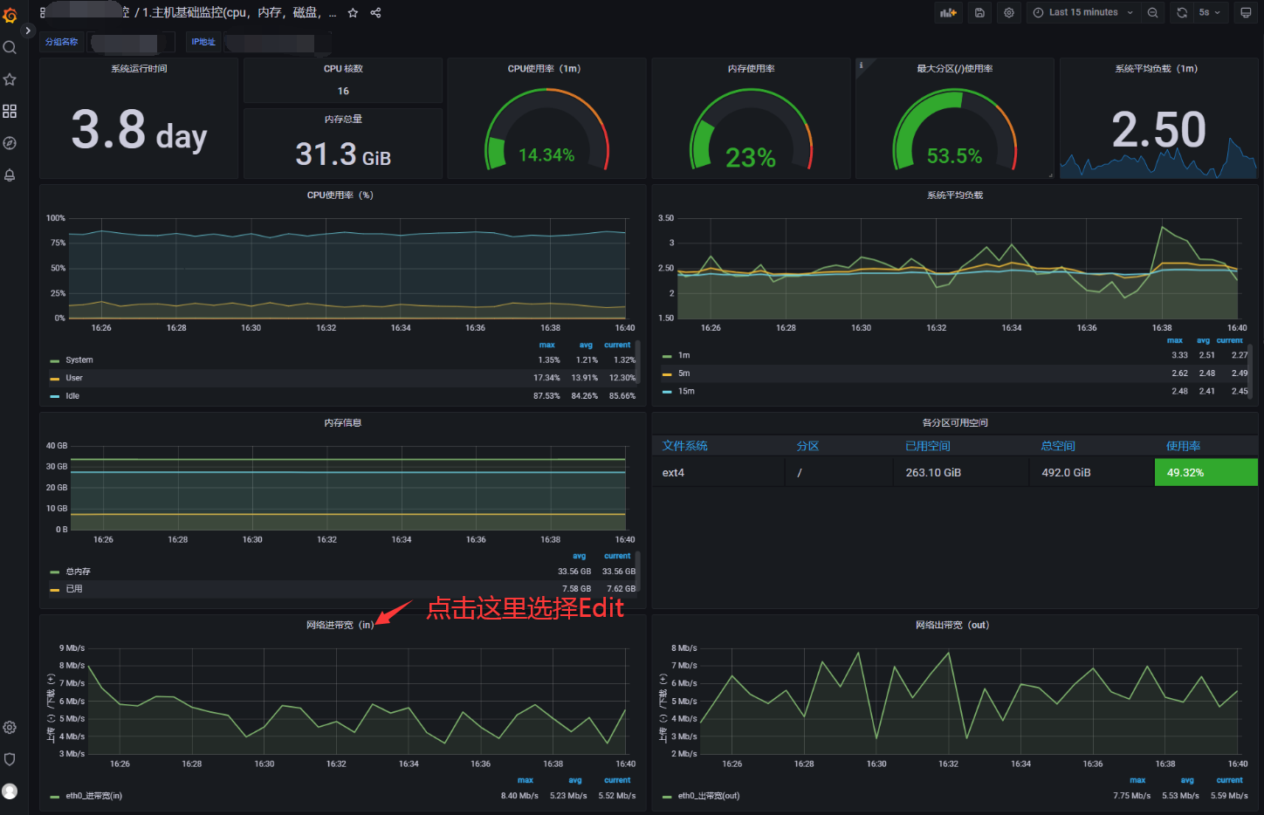This screenshot has height=815, width=1264.
Task: Open the CPU使用率 (1m) gauge title
Action: pyautogui.click(x=544, y=69)
